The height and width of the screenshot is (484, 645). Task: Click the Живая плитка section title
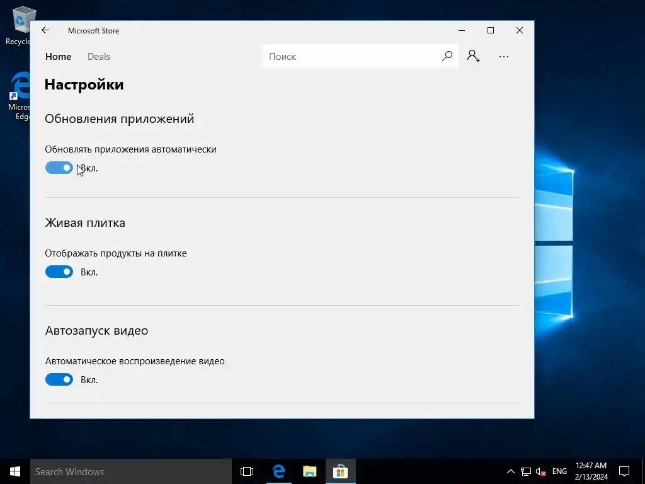pos(85,222)
